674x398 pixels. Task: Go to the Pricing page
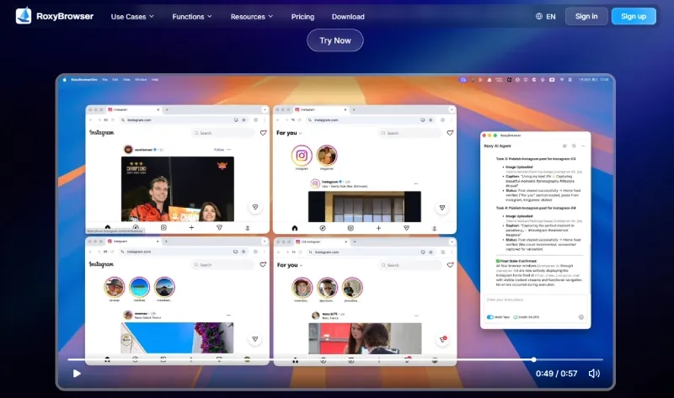(302, 17)
